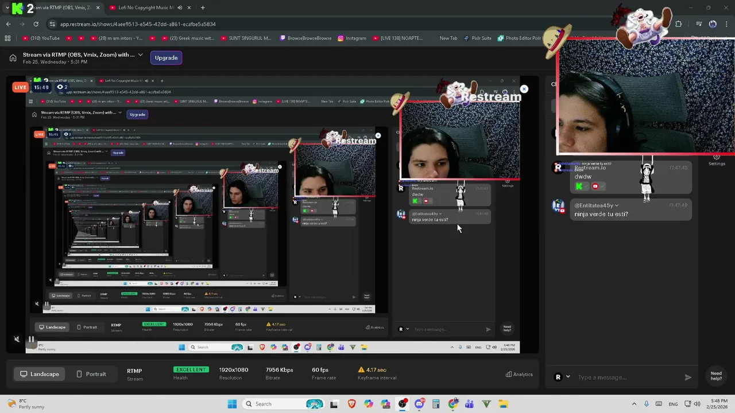Mute the Lofi music tab audio icon
Image resolution: width=735 pixels, height=413 pixels.
click(x=180, y=7)
